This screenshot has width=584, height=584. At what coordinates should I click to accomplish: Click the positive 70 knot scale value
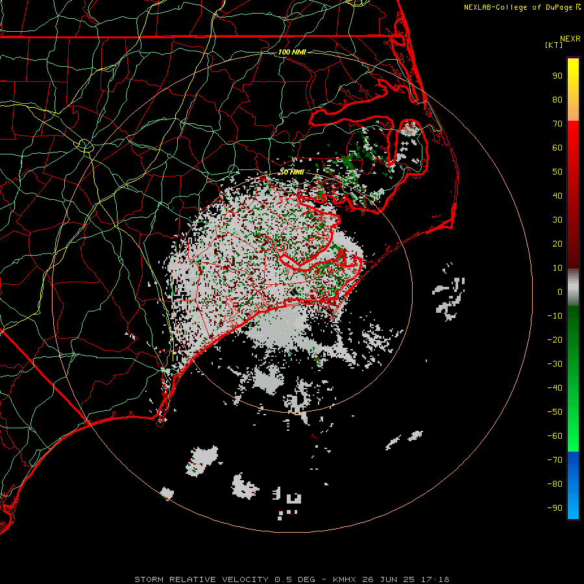(557, 124)
